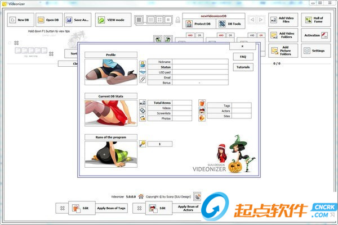338x225 pixels.
Task: Click Apply Bean of Actors
Action: (x=188, y=208)
